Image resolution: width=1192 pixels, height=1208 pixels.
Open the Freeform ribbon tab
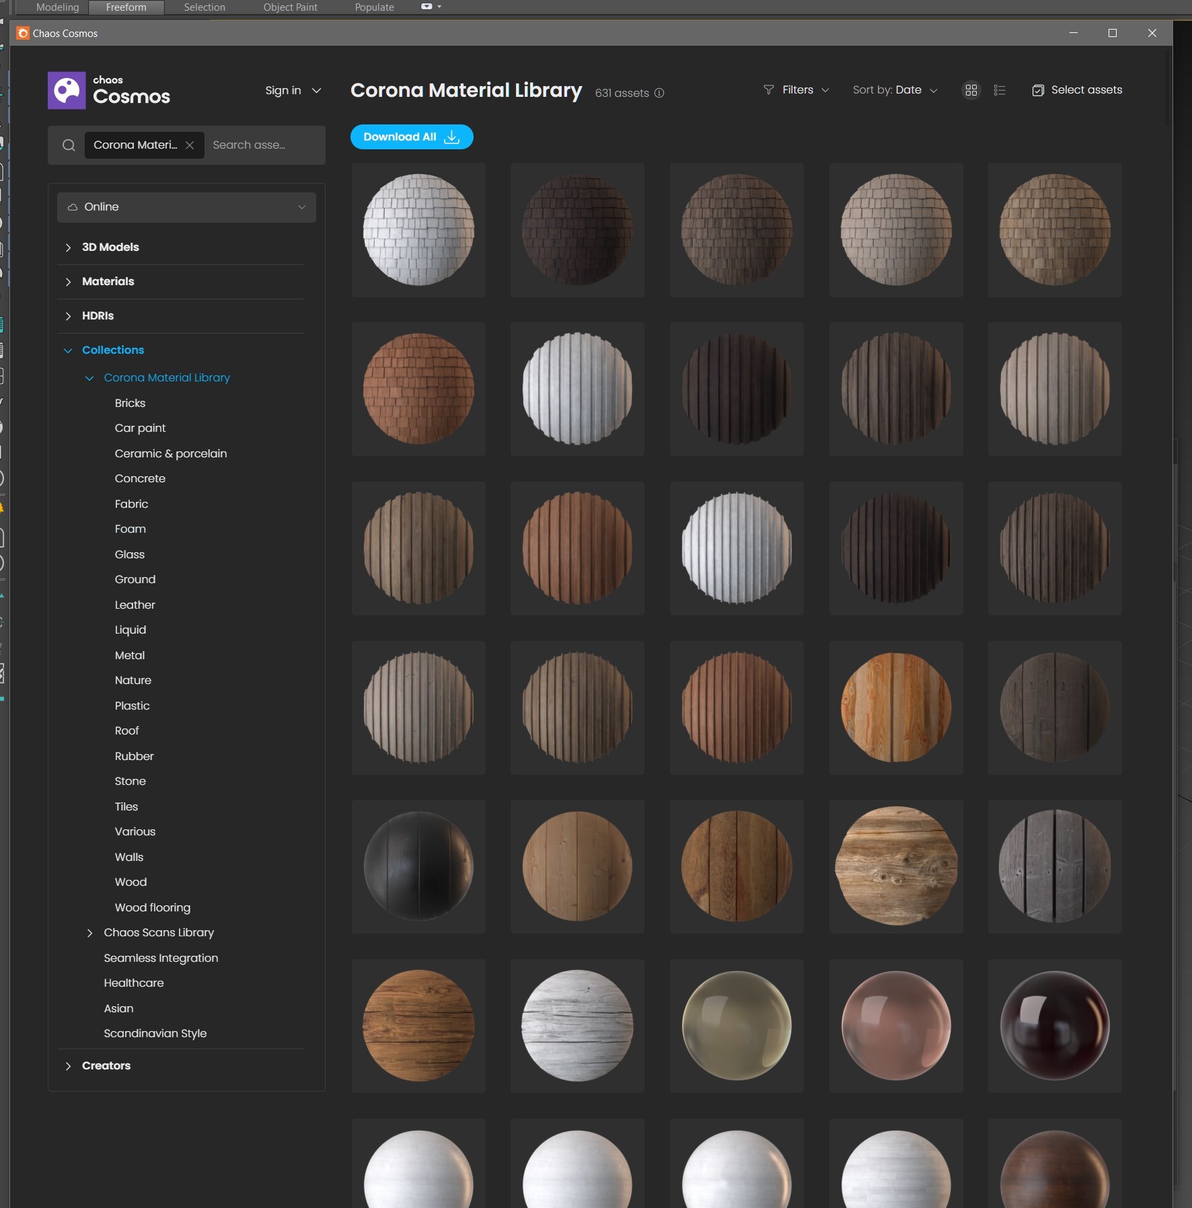126,7
